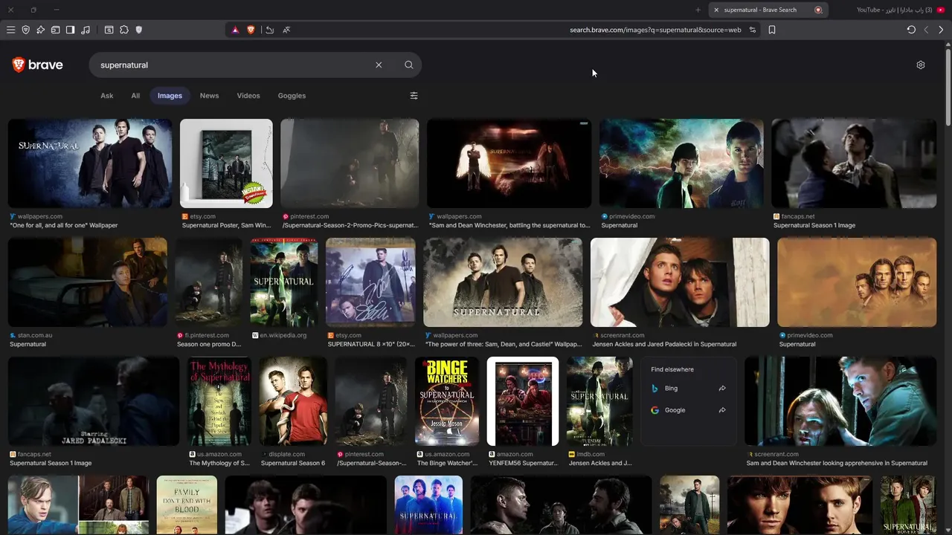Click the share page arrow icon

(270, 30)
